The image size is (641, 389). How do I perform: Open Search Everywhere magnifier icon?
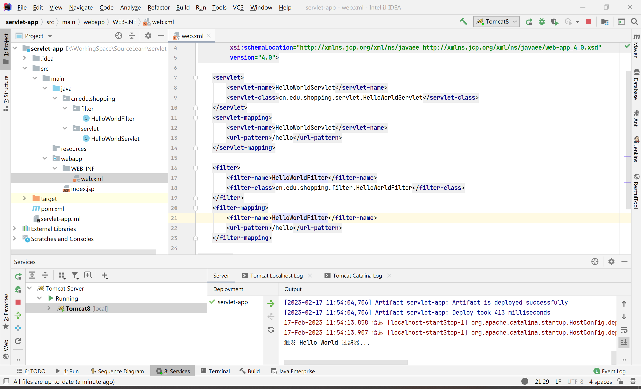635,22
